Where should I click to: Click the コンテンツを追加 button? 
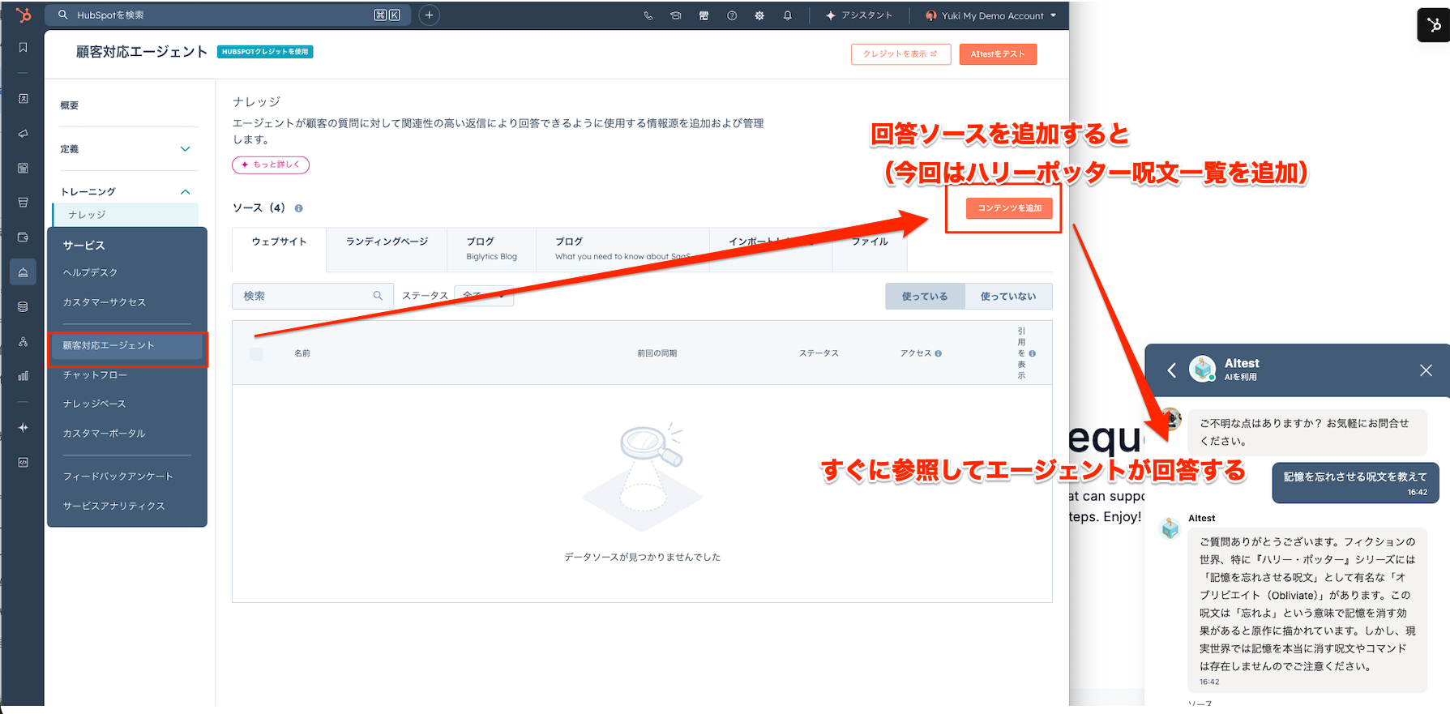tap(1009, 208)
